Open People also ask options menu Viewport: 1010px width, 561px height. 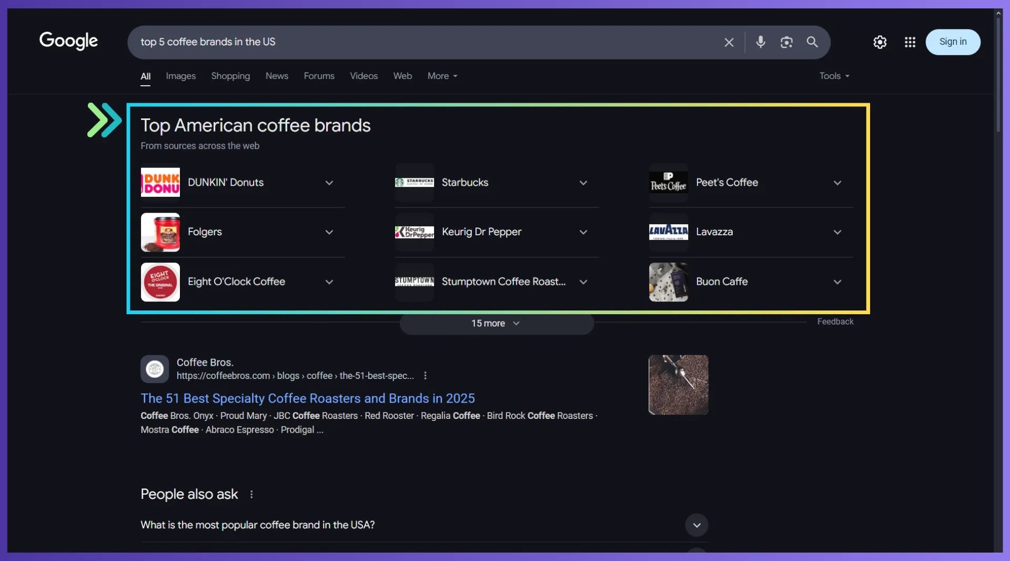(251, 494)
